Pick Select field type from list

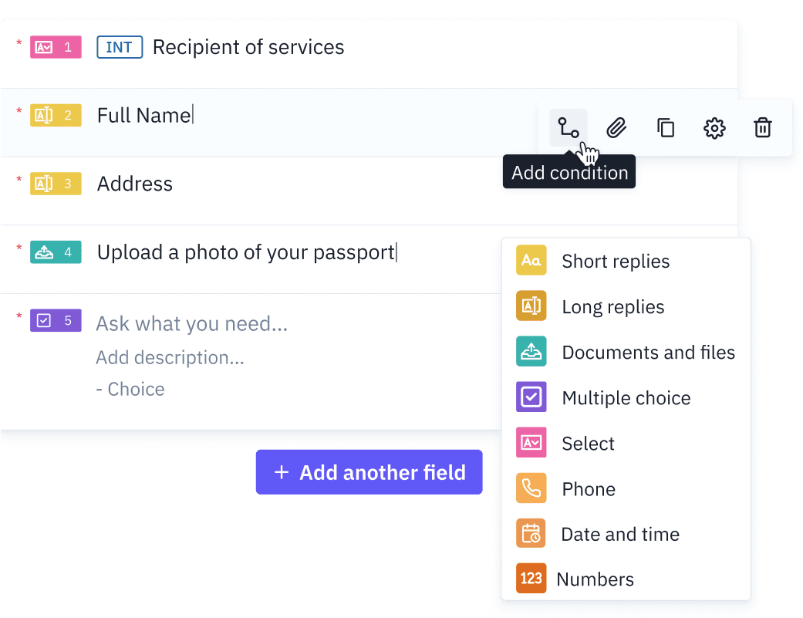click(x=588, y=444)
